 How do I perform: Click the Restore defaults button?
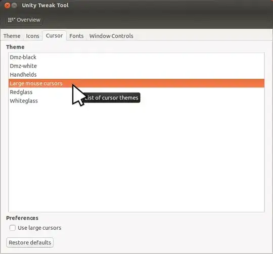tap(30, 242)
